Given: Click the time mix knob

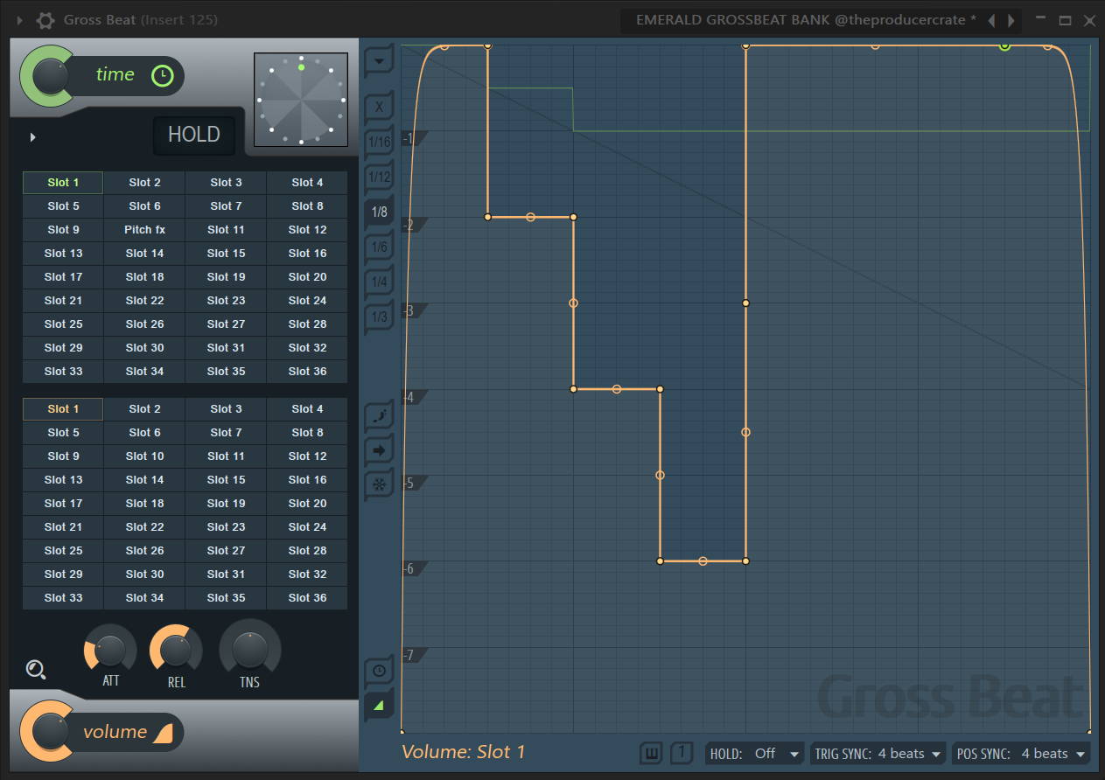Looking at the screenshot, I should (51, 76).
